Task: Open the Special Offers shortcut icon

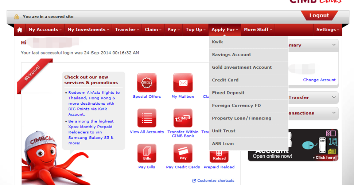Action: tap(147, 83)
